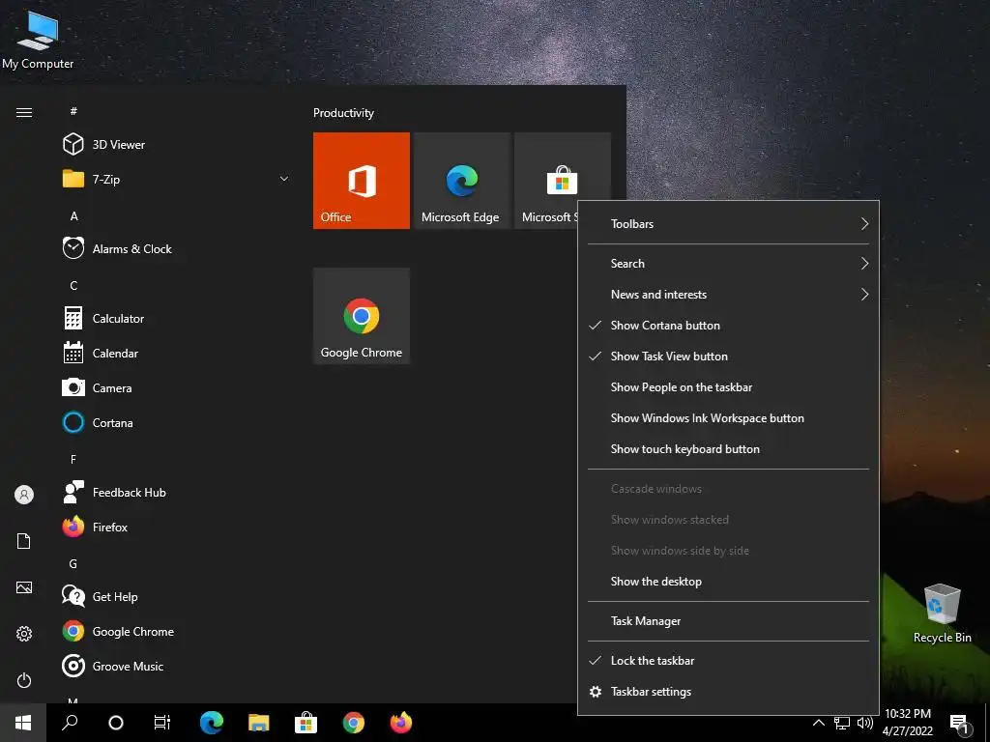Viewport: 990px width, 742px height.
Task: Launch Firefox from the Start app list
Action: click(177, 527)
